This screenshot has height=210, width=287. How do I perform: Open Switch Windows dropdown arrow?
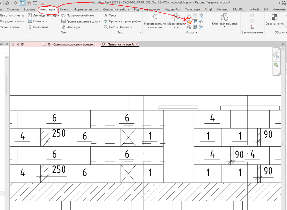coord(39,3)
